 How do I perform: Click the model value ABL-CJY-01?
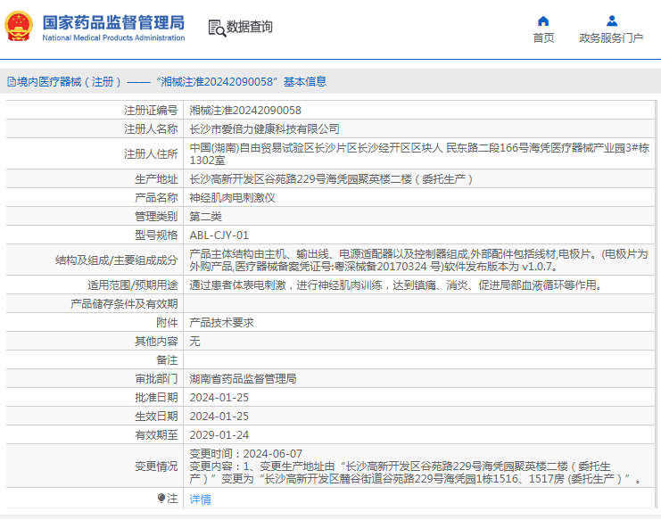pyautogui.click(x=219, y=236)
